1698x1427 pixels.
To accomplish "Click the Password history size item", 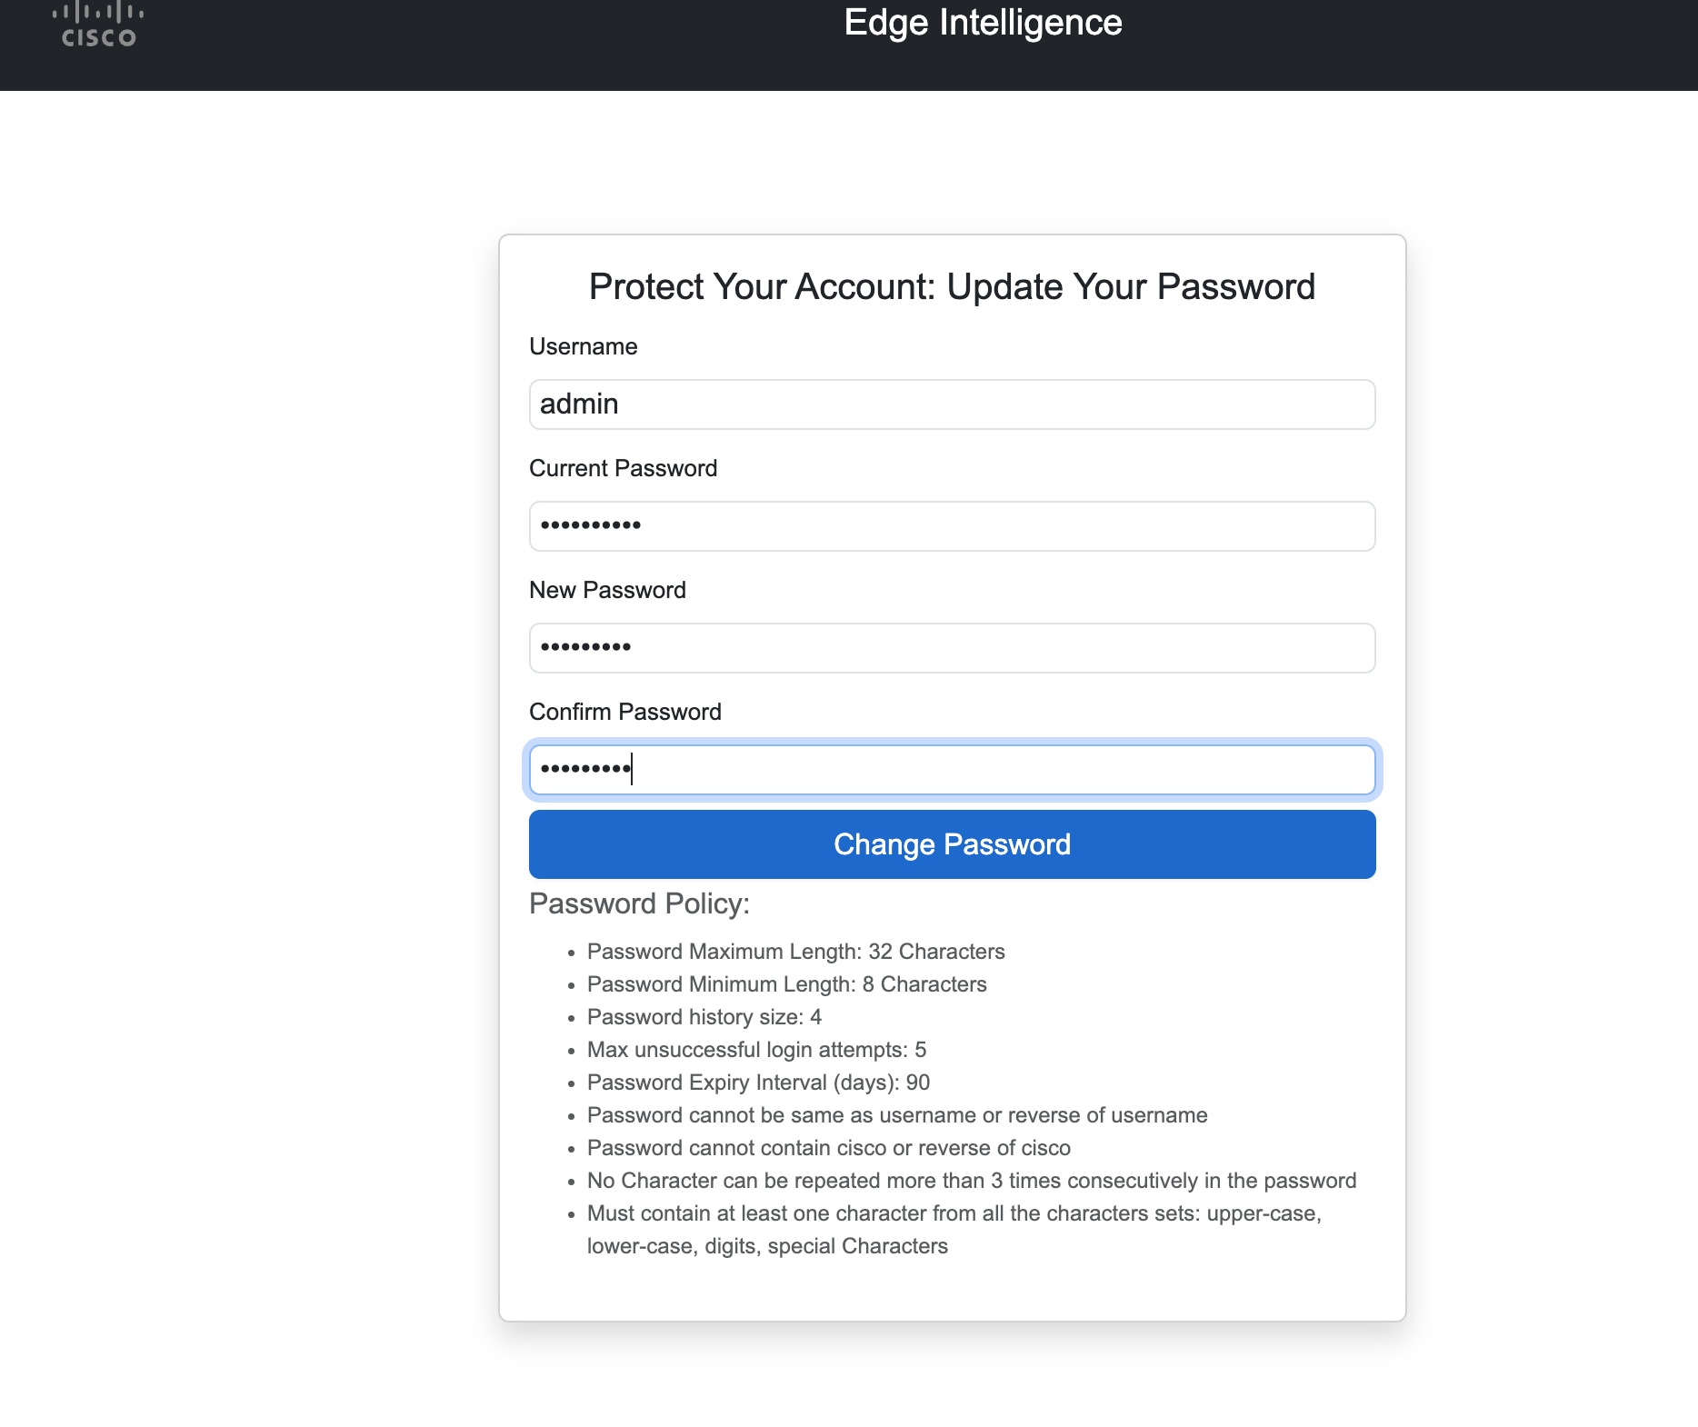I will click(x=704, y=1017).
